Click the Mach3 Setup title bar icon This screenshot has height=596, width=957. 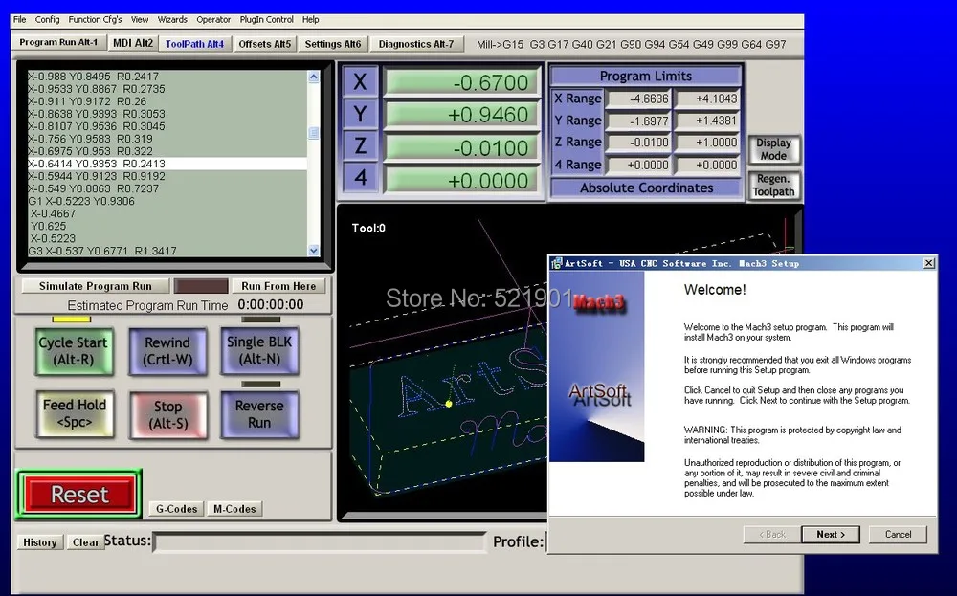coord(557,263)
